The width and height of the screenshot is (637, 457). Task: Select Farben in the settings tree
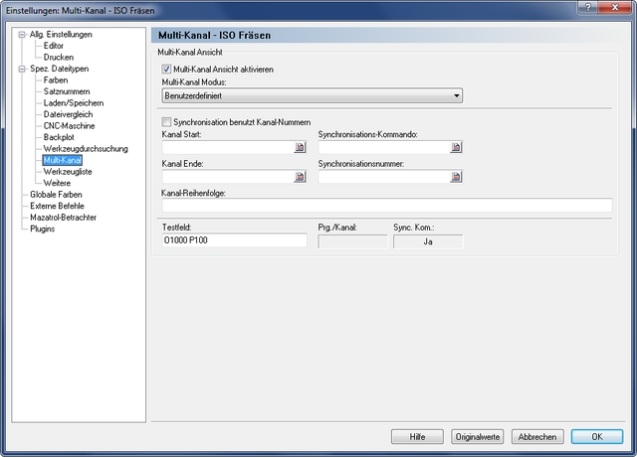coord(56,80)
